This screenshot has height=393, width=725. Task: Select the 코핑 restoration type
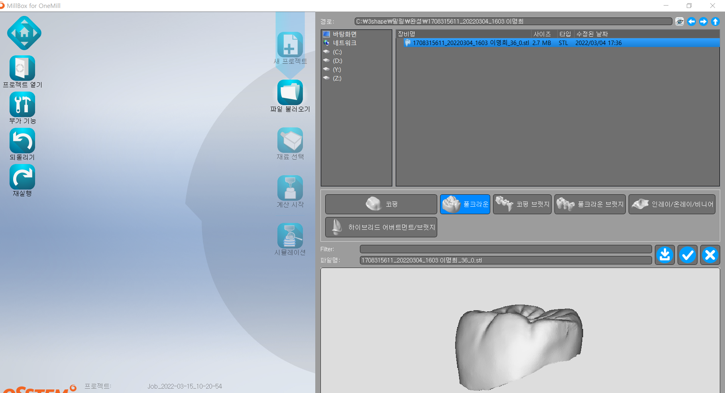click(381, 204)
